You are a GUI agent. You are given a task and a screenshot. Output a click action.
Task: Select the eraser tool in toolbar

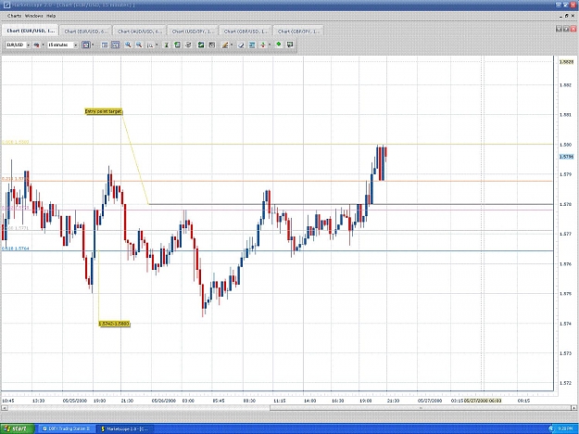coord(241,45)
